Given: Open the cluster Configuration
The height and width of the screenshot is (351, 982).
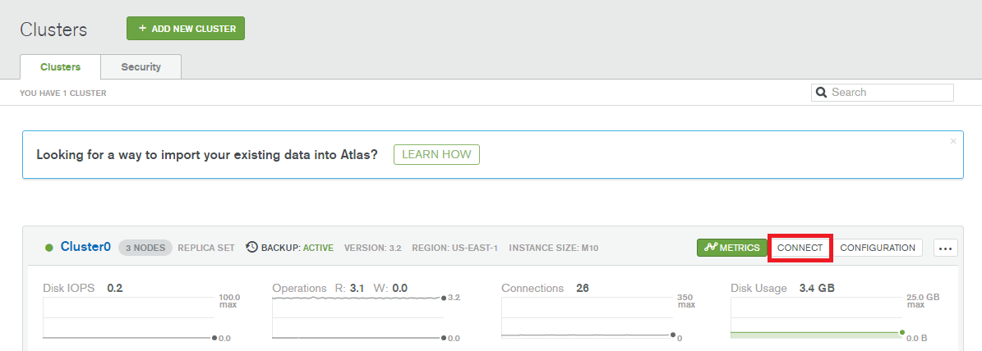Looking at the screenshot, I should [x=878, y=248].
